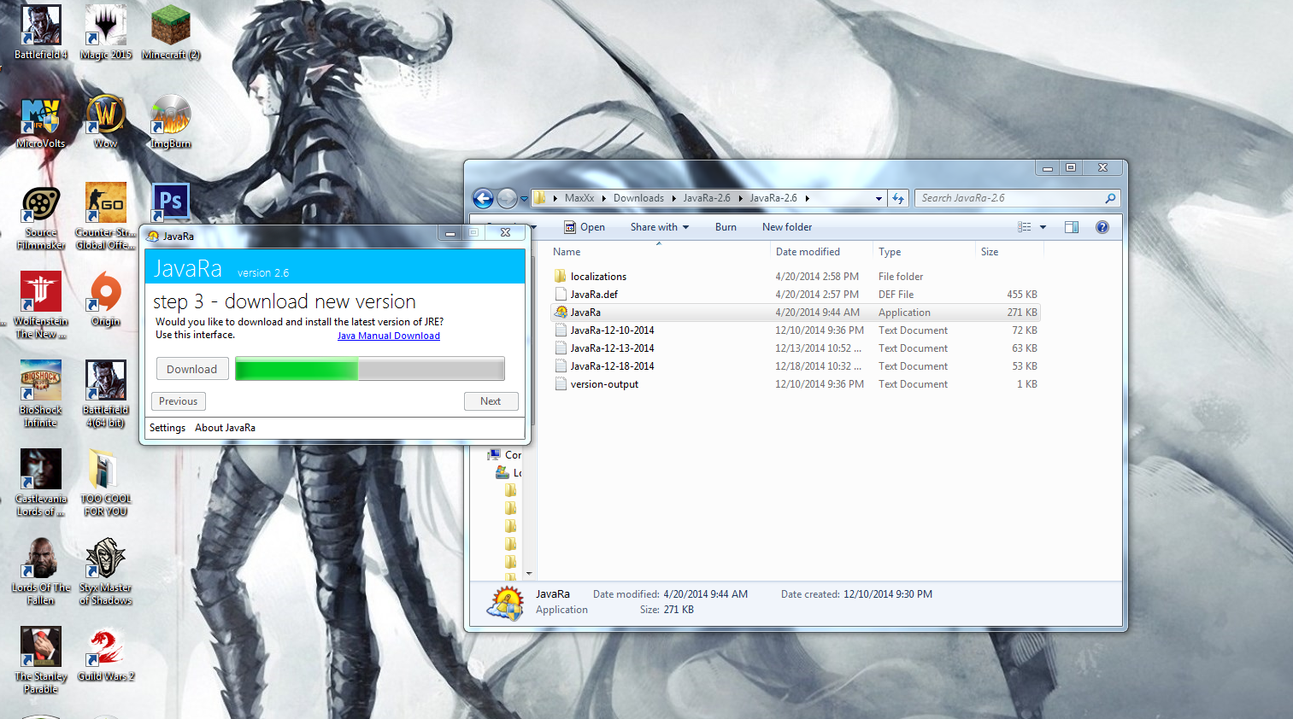Click the search magnifier in Explorer

[1110, 198]
